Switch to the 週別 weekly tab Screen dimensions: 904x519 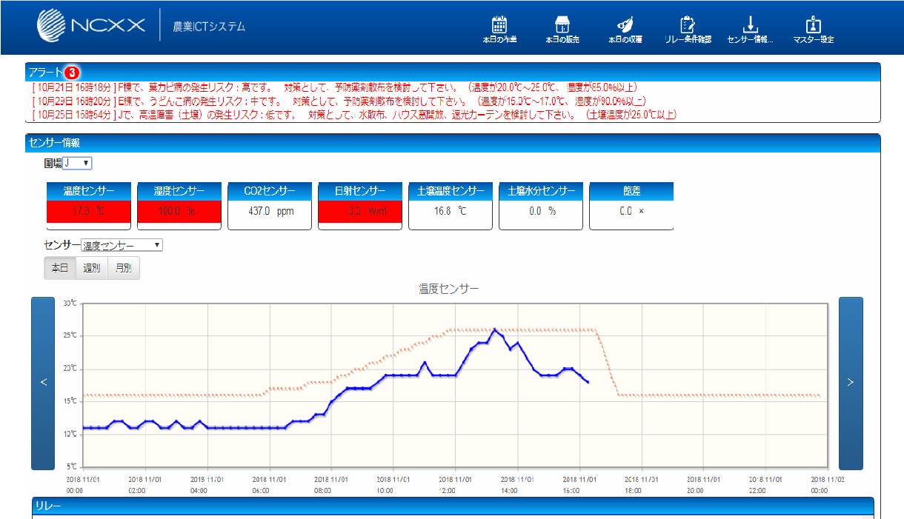click(x=90, y=268)
